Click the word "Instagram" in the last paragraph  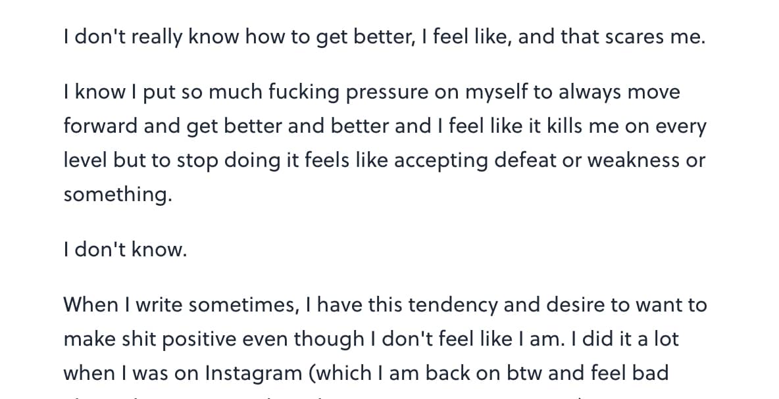253,373
